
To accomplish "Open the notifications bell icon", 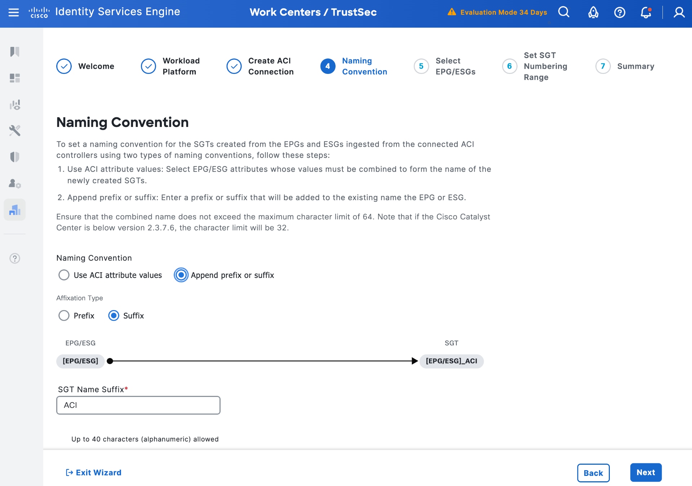I will [x=646, y=12].
